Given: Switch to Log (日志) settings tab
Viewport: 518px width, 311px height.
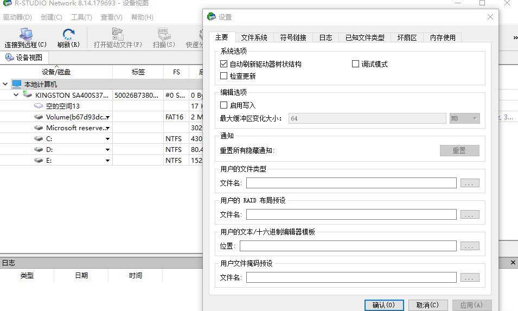Looking at the screenshot, I should tap(325, 37).
